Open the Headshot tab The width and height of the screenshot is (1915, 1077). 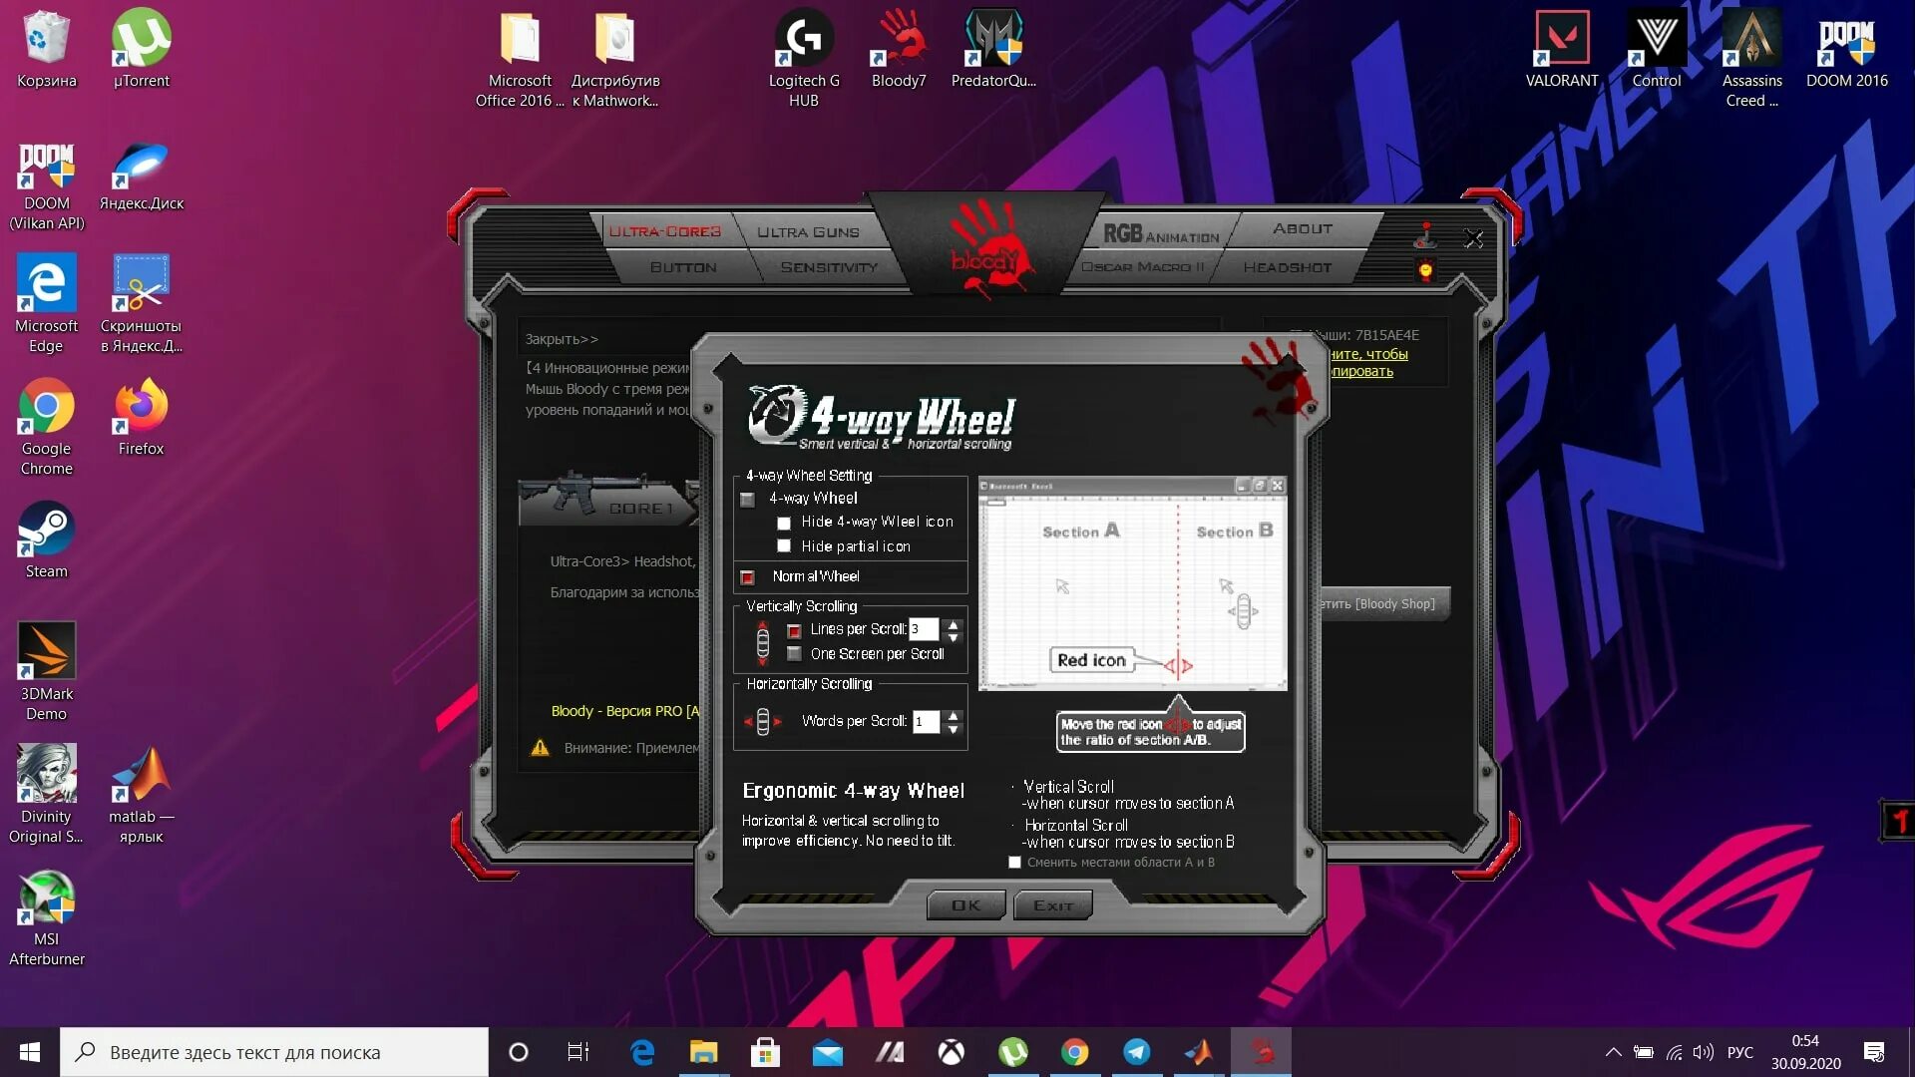pos(1287,267)
